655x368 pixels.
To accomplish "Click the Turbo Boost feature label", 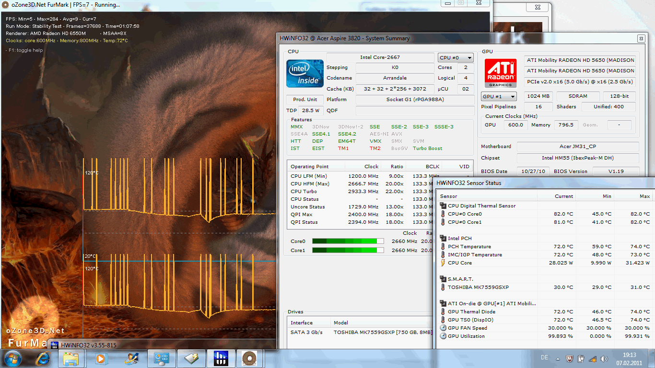I will pyautogui.click(x=428, y=149).
